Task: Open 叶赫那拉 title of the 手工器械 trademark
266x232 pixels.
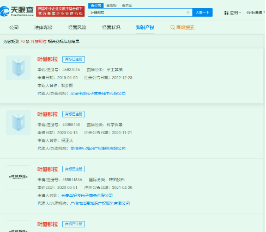Action: coord(47,59)
